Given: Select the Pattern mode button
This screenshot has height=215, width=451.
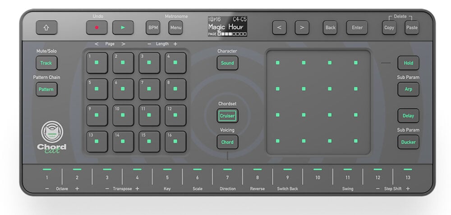Looking at the screenshot, I should 46,89.
